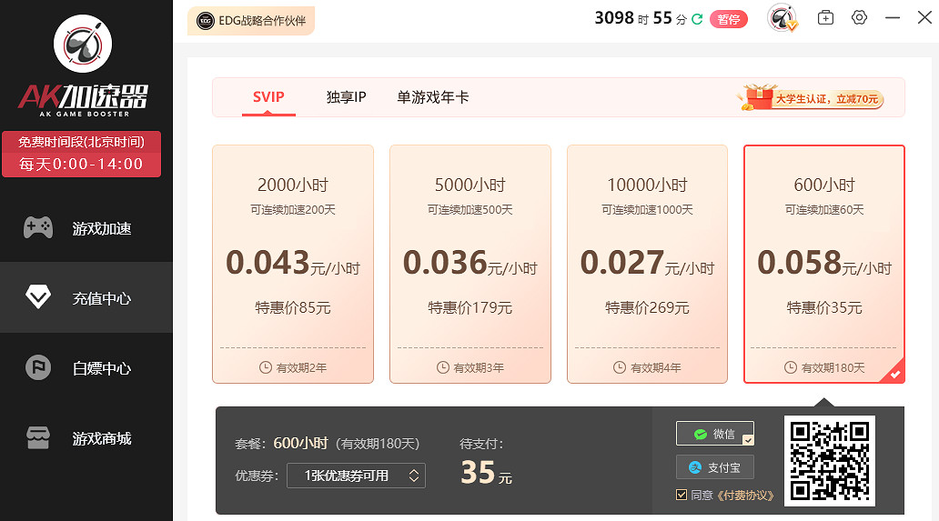Click clock icon beside 有效期3年
This screenshot has width=939, height=521.
click(442, 367)
